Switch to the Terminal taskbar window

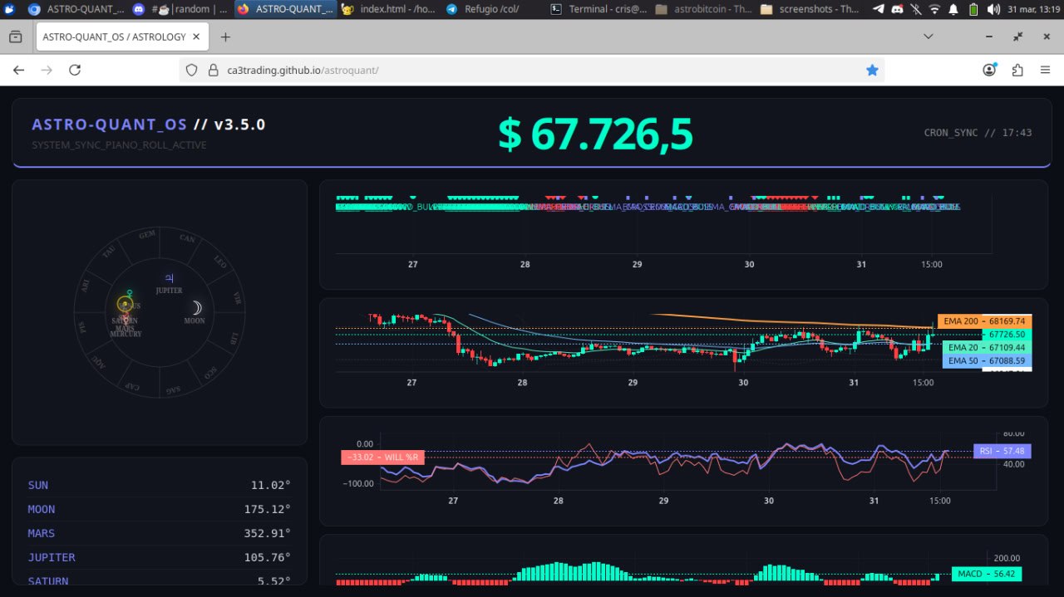click(x=598, y=9)
